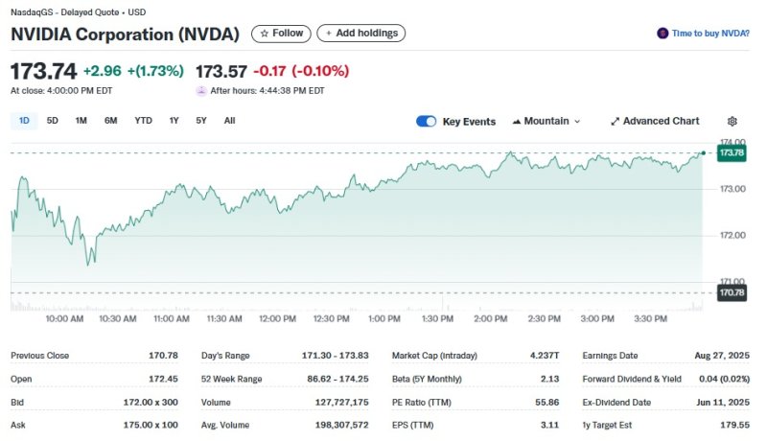Click the NasdaqGS - Delayed Quote text
Viewport: 767px width, 441px height.
tap(64, 12)
